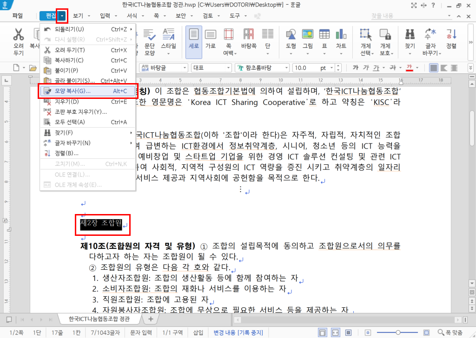Select 가로 landscape page orientation
Image resolution: width=476 pixels, height=338 pixels.
(211, 39)
